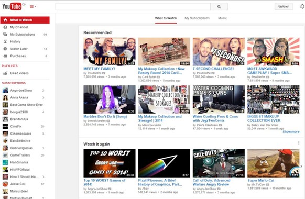Click the Upload button
This screenshot has height=199, width=305.
point(284,7)
